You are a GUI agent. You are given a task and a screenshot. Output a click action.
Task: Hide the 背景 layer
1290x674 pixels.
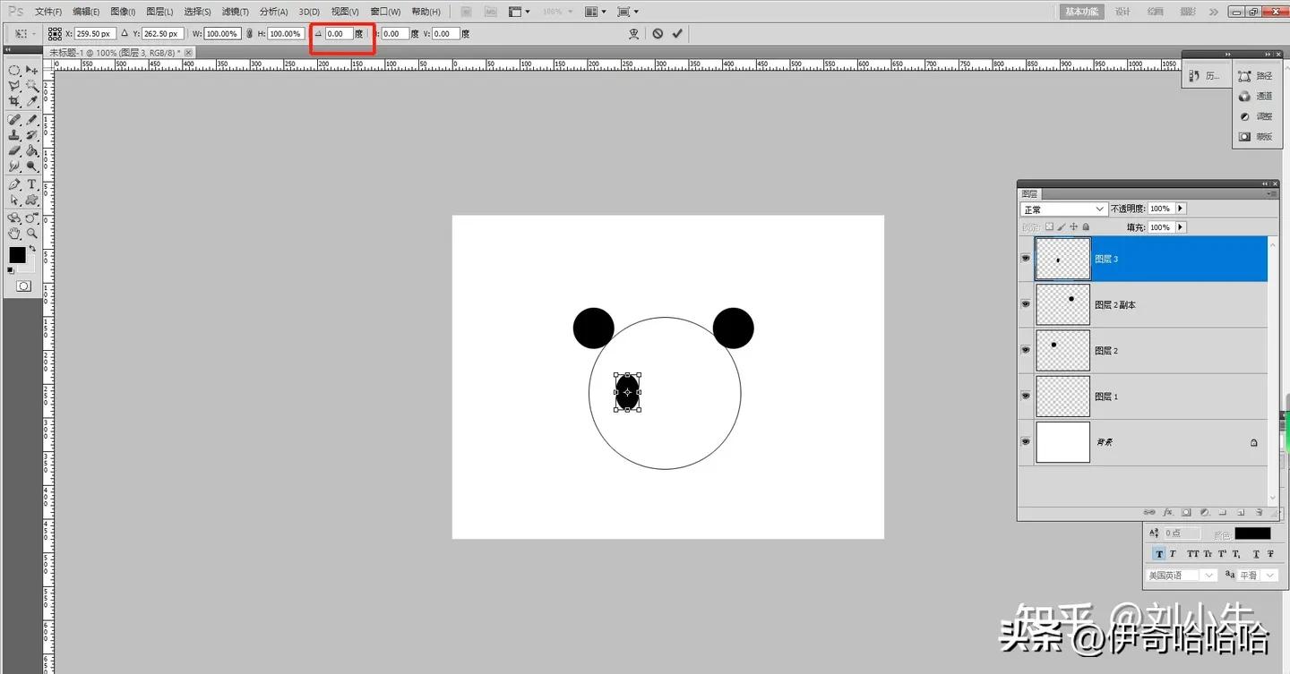[x=1025, y=441]
